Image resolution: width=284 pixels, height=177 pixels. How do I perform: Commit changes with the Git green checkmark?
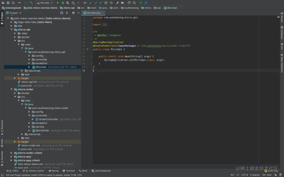[96, 3]
